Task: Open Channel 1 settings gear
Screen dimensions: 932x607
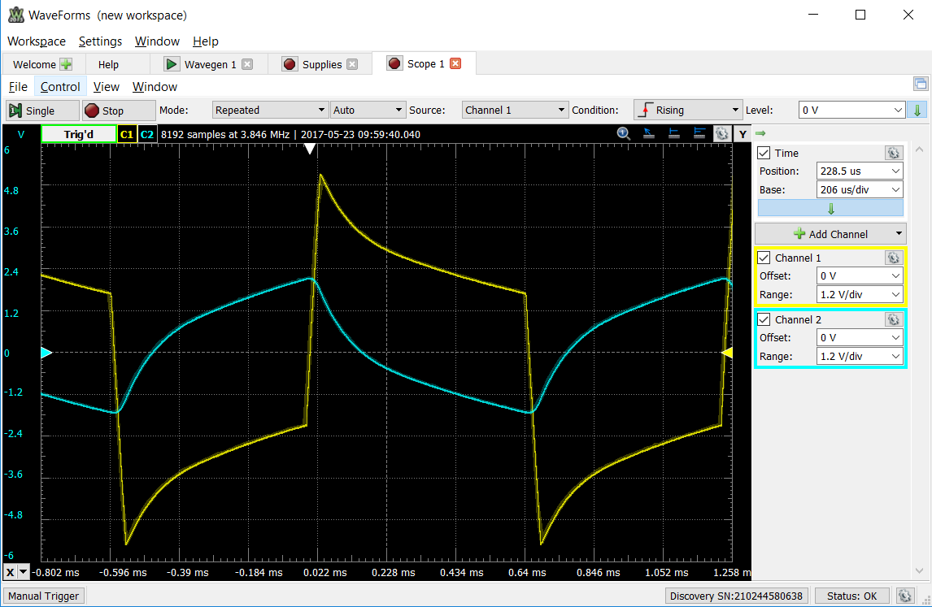Action: pos(893,258)
